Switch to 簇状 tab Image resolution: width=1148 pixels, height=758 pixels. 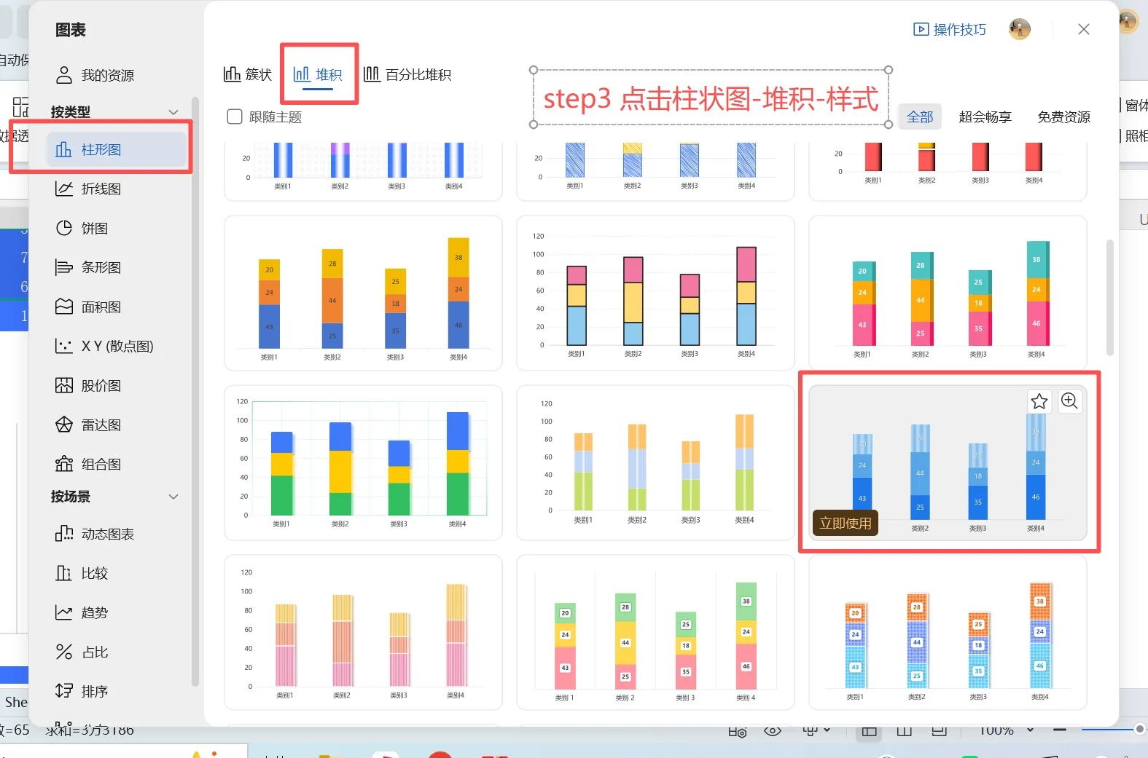(248, 74)
